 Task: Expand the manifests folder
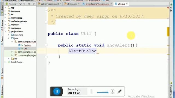click(x=9, y=35)
